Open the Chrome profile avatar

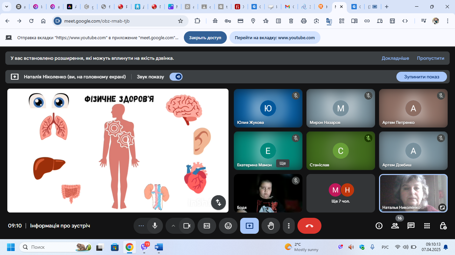(x=436, y=21)
